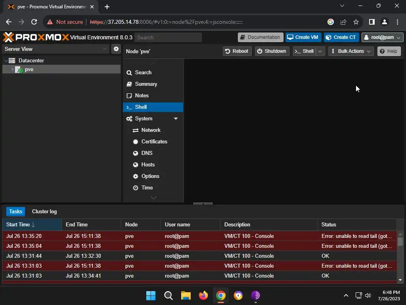The width and height of the screenshot is (406, 305).
Task: Open Documentation
Action: tap(260, 37)
